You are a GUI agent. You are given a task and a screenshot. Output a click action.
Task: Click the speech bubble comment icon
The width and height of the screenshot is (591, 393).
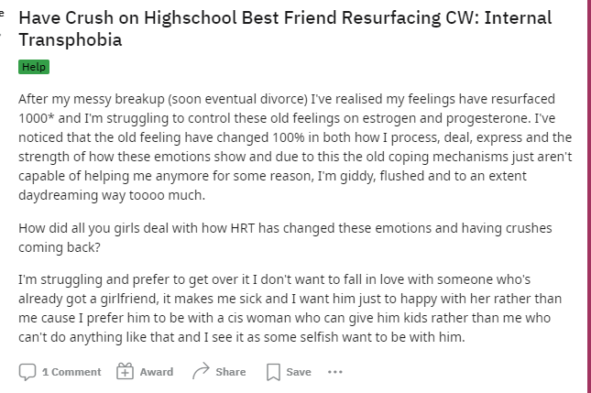click(27, 372)
